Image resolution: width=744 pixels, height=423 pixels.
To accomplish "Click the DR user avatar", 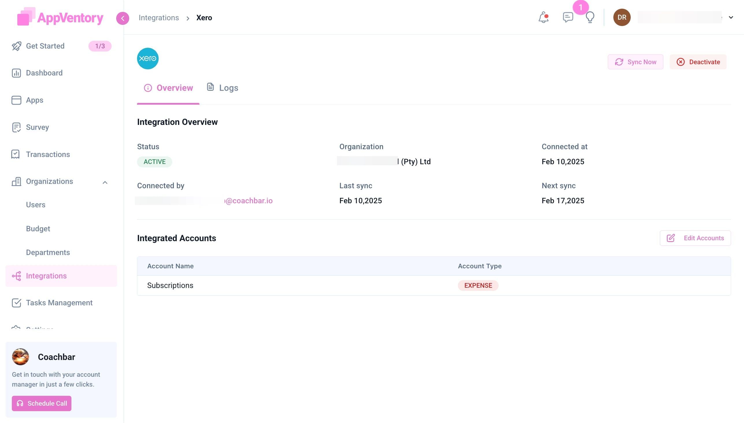I will pyautogui.click(x=621, y=17).
